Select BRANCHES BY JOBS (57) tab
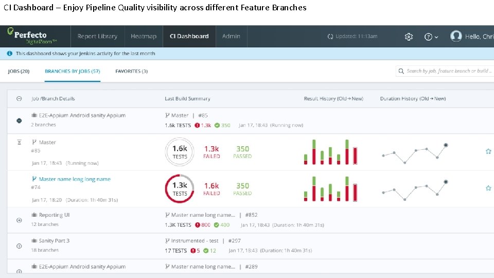The image size is (494, 278). (x=73, y=71)
